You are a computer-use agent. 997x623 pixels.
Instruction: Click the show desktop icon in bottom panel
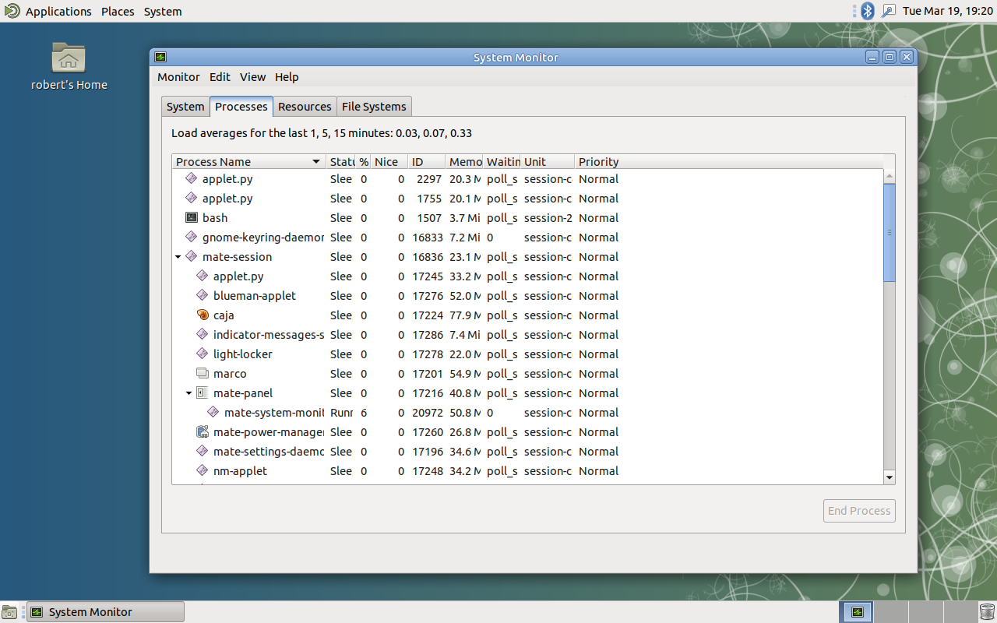(x=9, y=612)
